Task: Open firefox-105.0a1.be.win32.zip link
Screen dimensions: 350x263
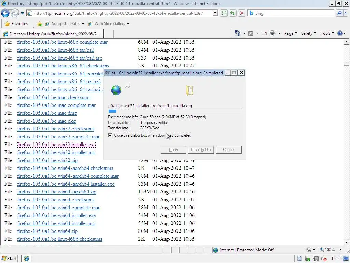Action: (x=47, y=160)
